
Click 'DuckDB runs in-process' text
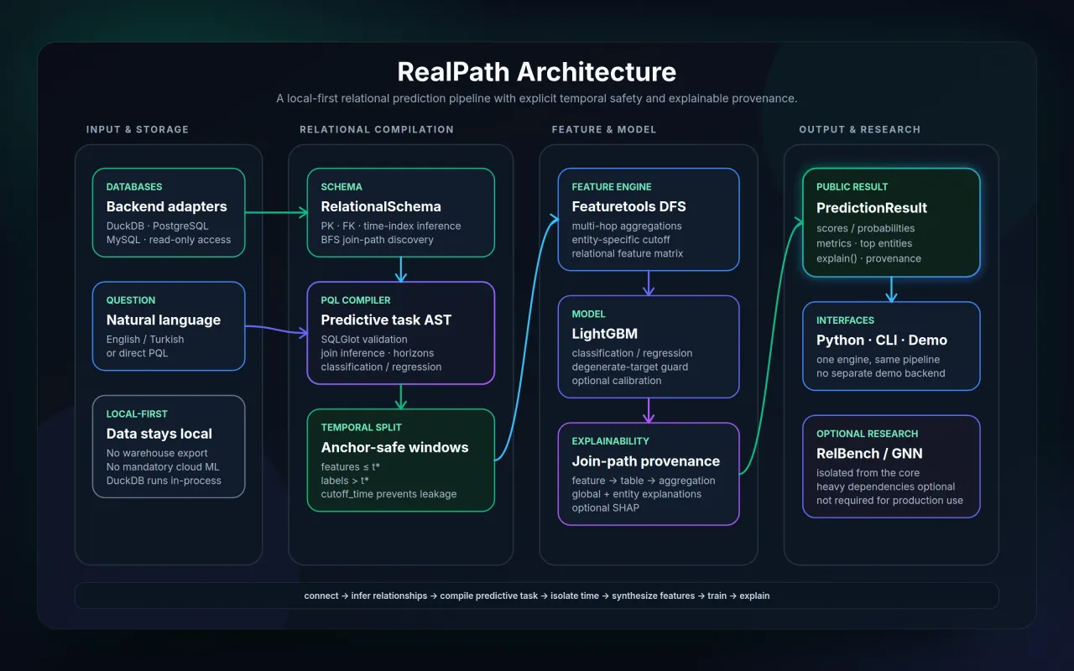point(164,481)
